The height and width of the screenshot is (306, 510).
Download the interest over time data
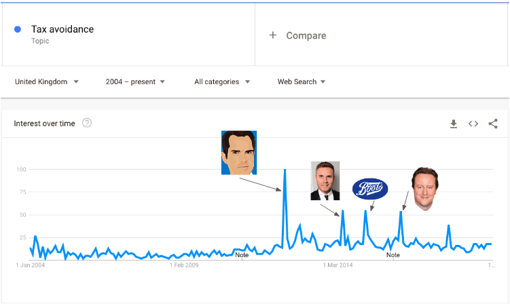coord(454,123)
